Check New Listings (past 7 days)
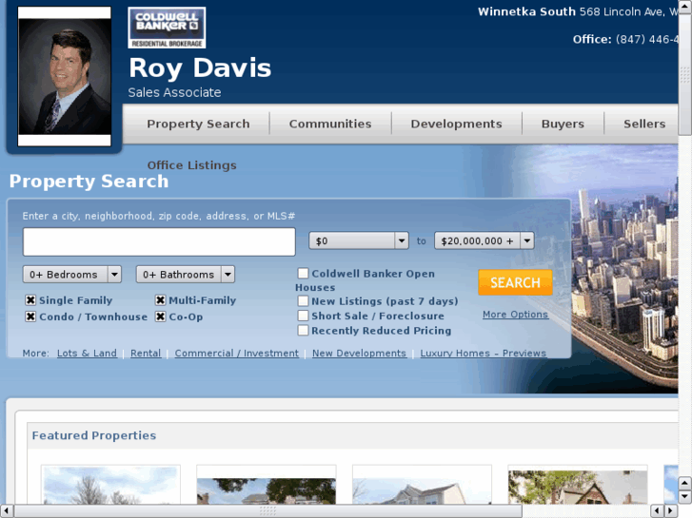Viewport: 692px width, 518px height. point(303,301)
